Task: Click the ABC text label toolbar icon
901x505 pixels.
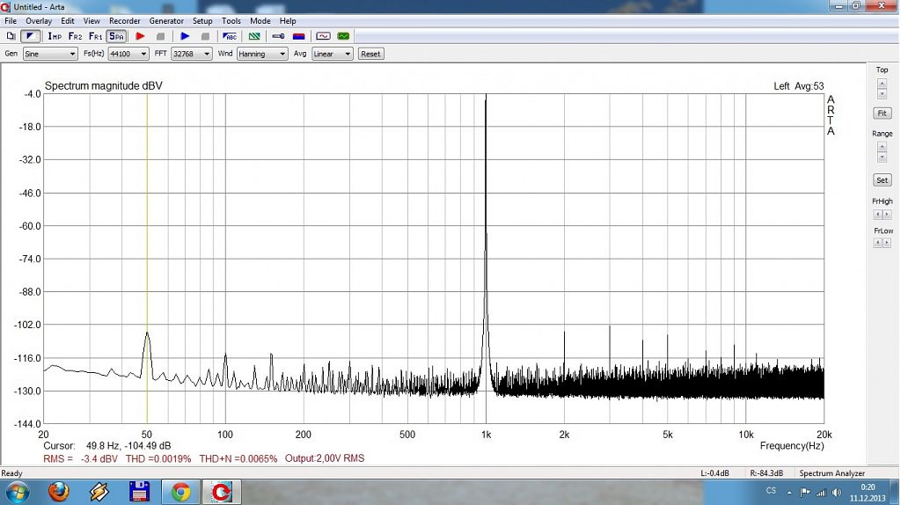Action: coord(230,36)
